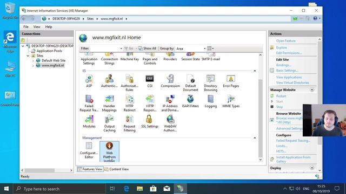The width and height of the screenshot is (346, 194).
Task: Collapse the DESKTOP-59FHG29 server node
Action: tap(23, 46)
